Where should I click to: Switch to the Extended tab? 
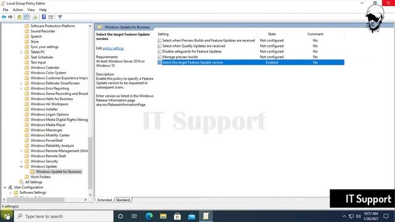click(104, 200)
